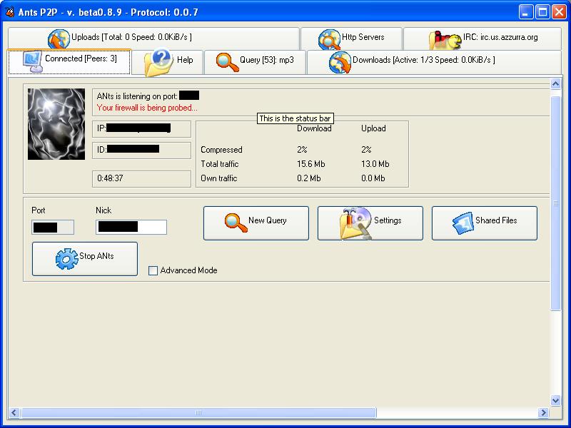Click the Nick input field

coord(131,227)
